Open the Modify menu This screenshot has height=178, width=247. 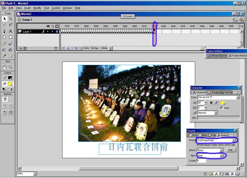tap(37, 8)
